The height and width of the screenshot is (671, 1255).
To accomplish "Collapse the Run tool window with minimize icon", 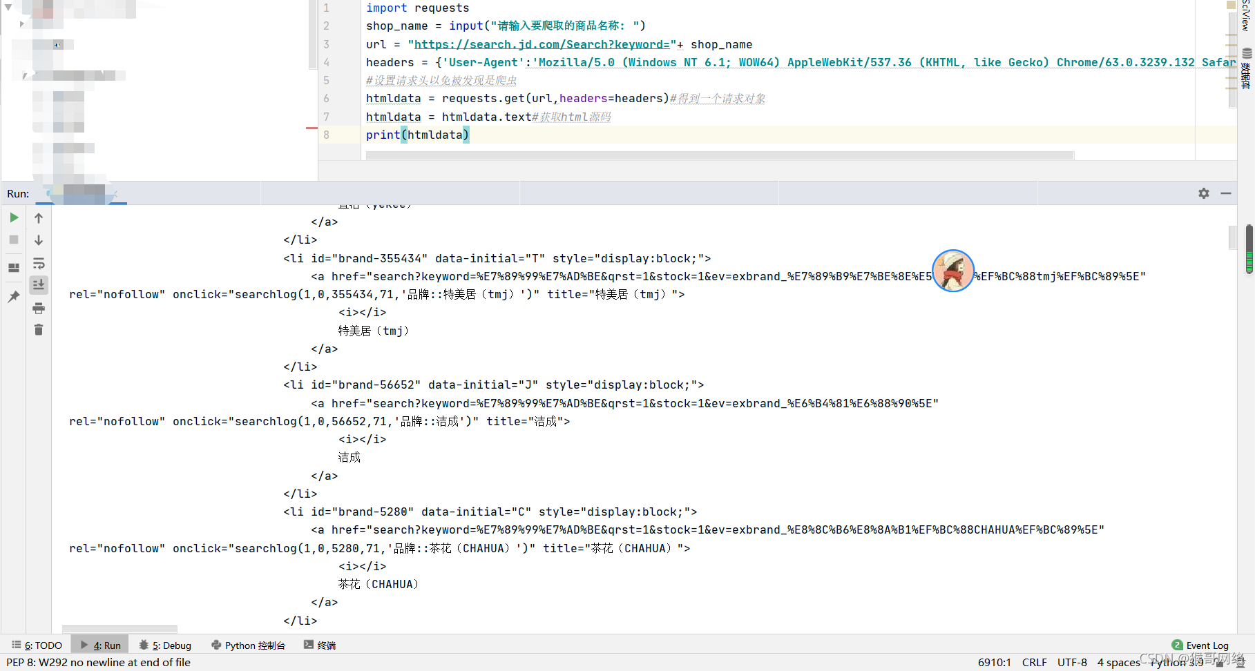I will pyautogui.click(x=1226, y=193).
